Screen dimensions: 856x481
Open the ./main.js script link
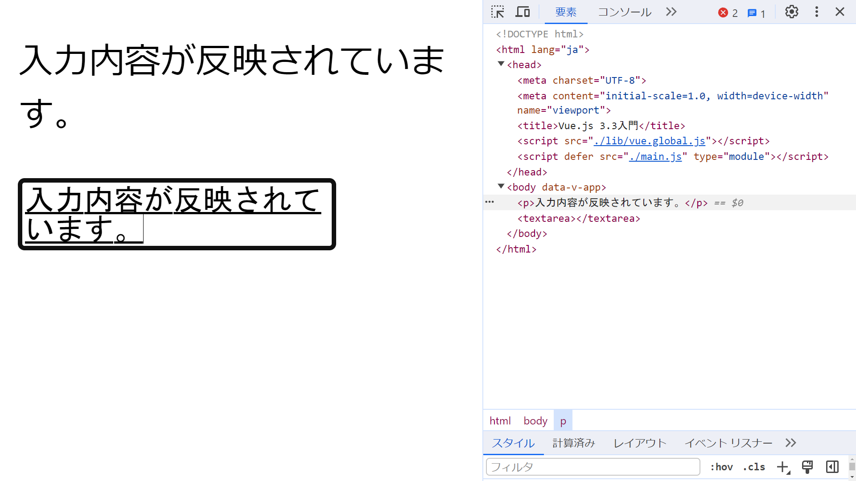coord(655,157)
